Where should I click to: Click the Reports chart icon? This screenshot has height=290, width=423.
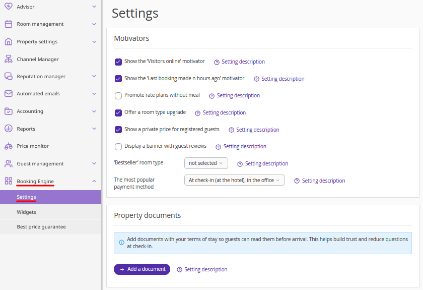pyautogui.click(x=8, y=129)
